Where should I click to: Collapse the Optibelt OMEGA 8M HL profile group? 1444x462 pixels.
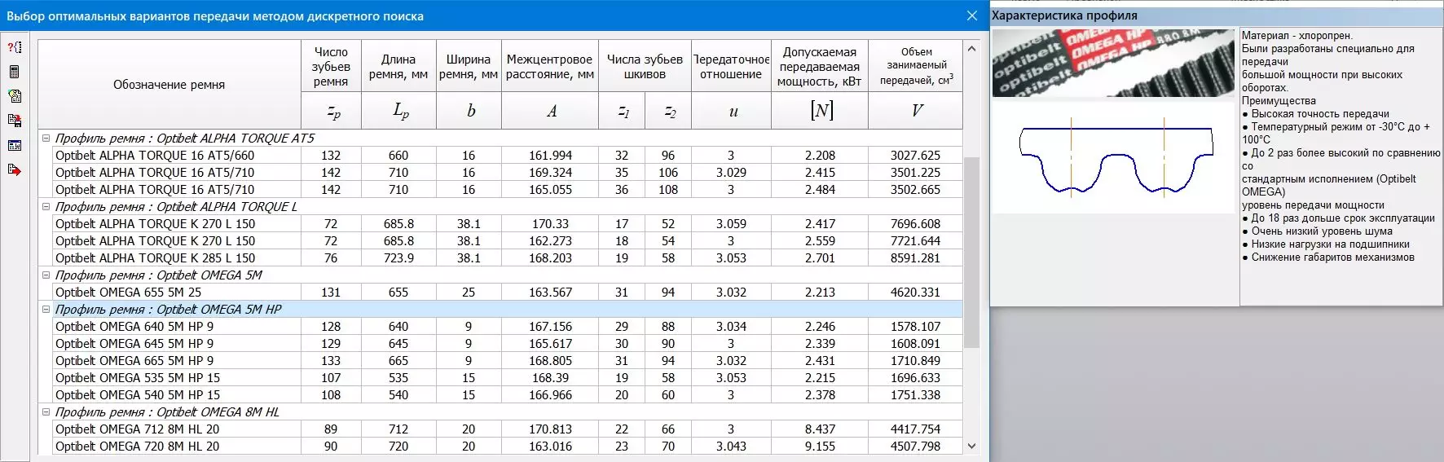pos(46,412)
